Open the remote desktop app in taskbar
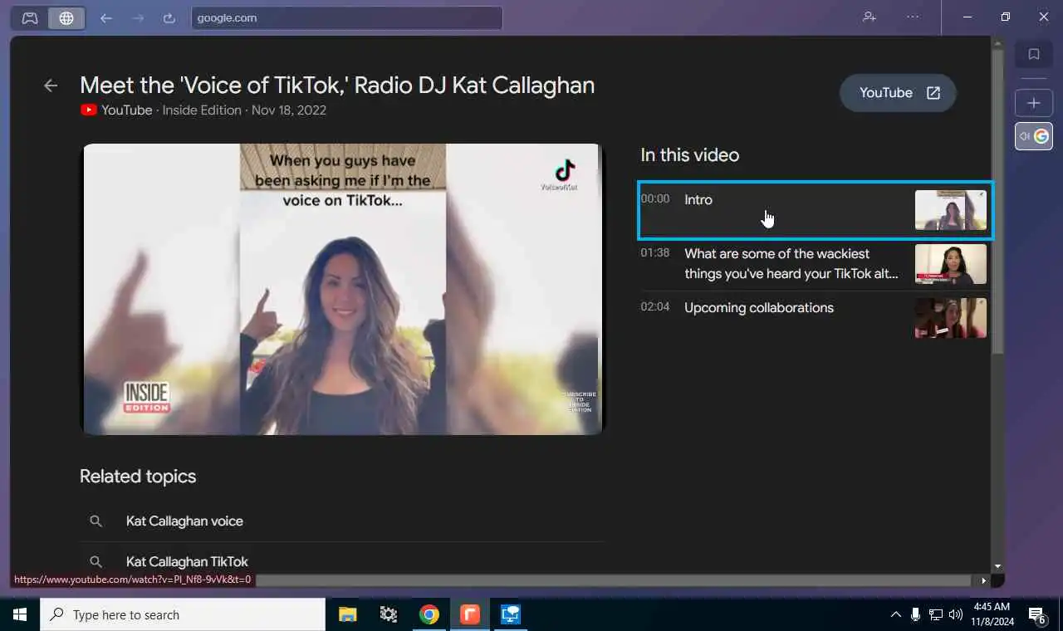Screen dimensions: 1063x631 (510, 614)
